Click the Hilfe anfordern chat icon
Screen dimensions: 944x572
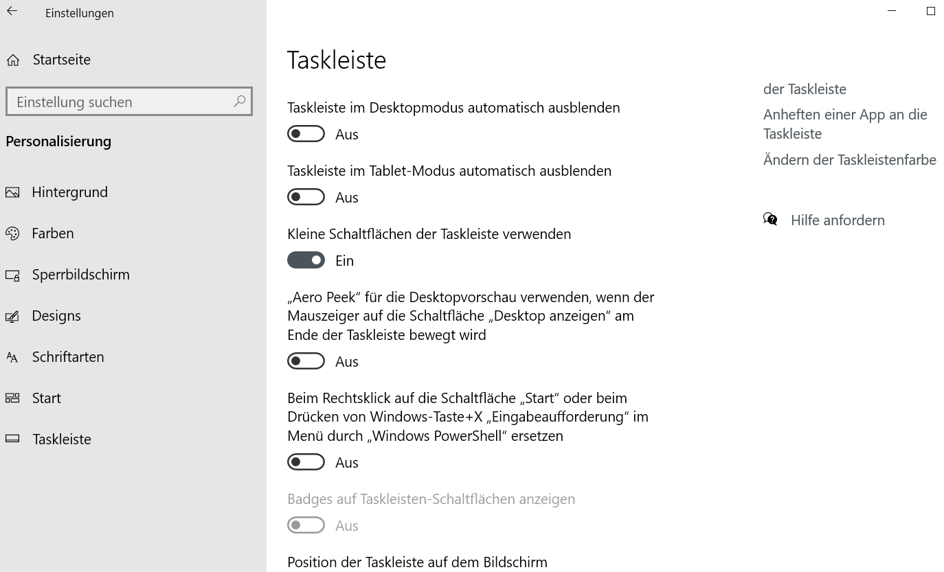coord(770,220)
